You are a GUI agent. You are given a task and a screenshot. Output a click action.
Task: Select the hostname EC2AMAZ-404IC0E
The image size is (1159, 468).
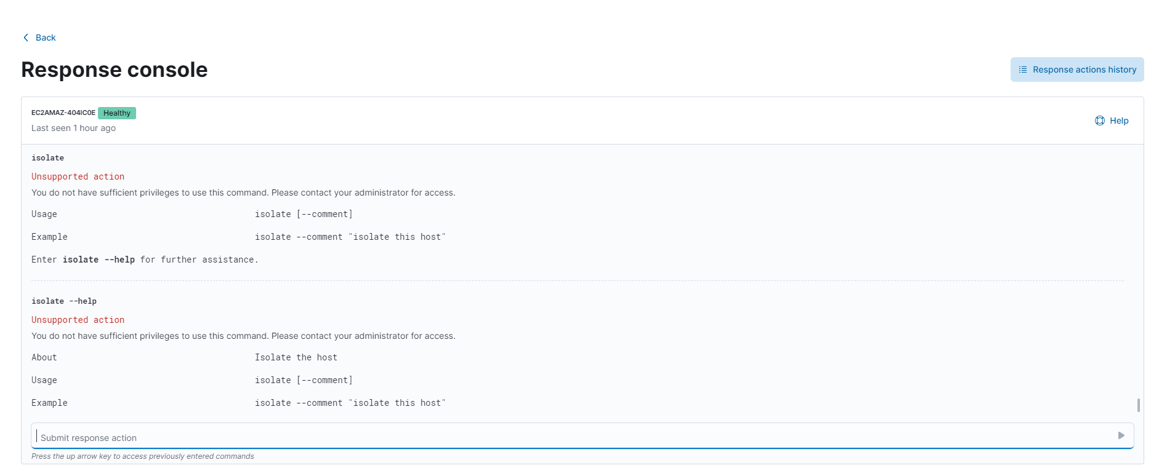63,113
